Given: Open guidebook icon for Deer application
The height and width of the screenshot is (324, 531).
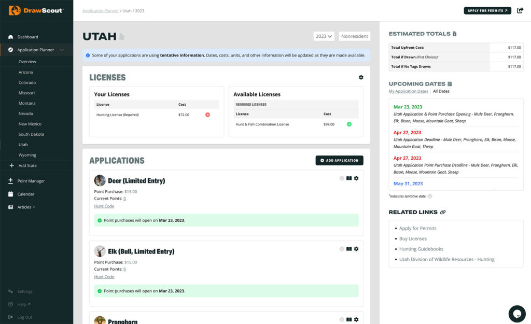Looking at the screenshot, I should pyautogui.click(x=349, y=178).
